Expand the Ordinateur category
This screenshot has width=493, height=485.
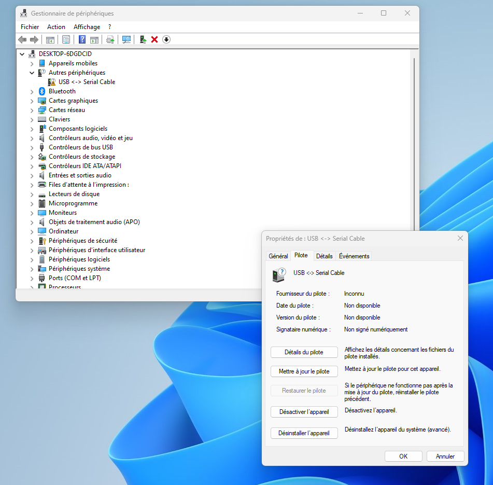(x=32, y=232)
